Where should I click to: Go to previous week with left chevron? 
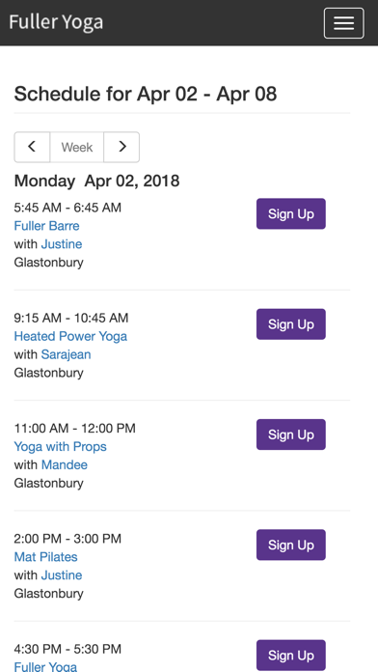coord(32,147)
